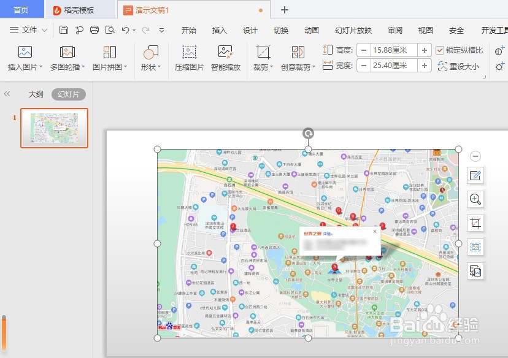The height and width of the screenshot is (358, 508).
Task: Click the floating crop icon beside picture
Action: (x=475, y=223)
